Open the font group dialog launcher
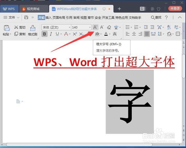186x148 pixels. (121, 38)
